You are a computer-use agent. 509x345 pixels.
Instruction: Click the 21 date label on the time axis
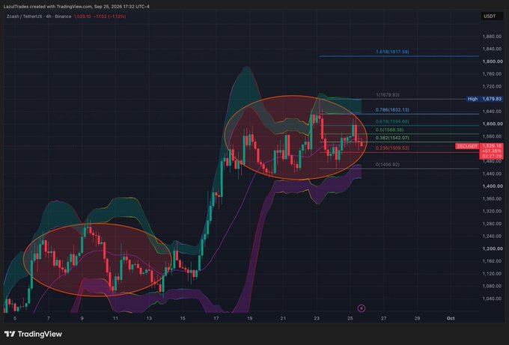coord(283,318)
